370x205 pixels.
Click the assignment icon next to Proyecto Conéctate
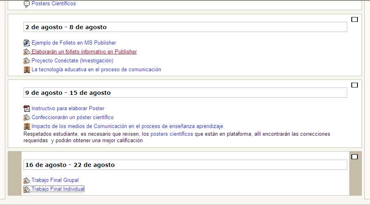(x=27, y=61)
